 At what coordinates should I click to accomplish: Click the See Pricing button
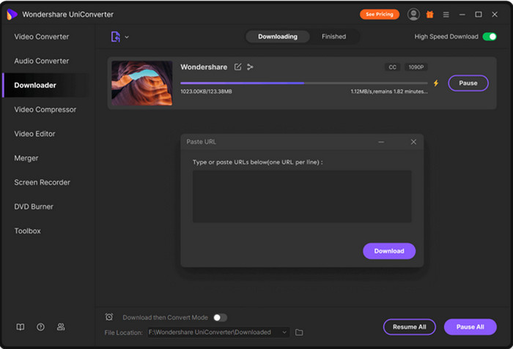[380, 15]
